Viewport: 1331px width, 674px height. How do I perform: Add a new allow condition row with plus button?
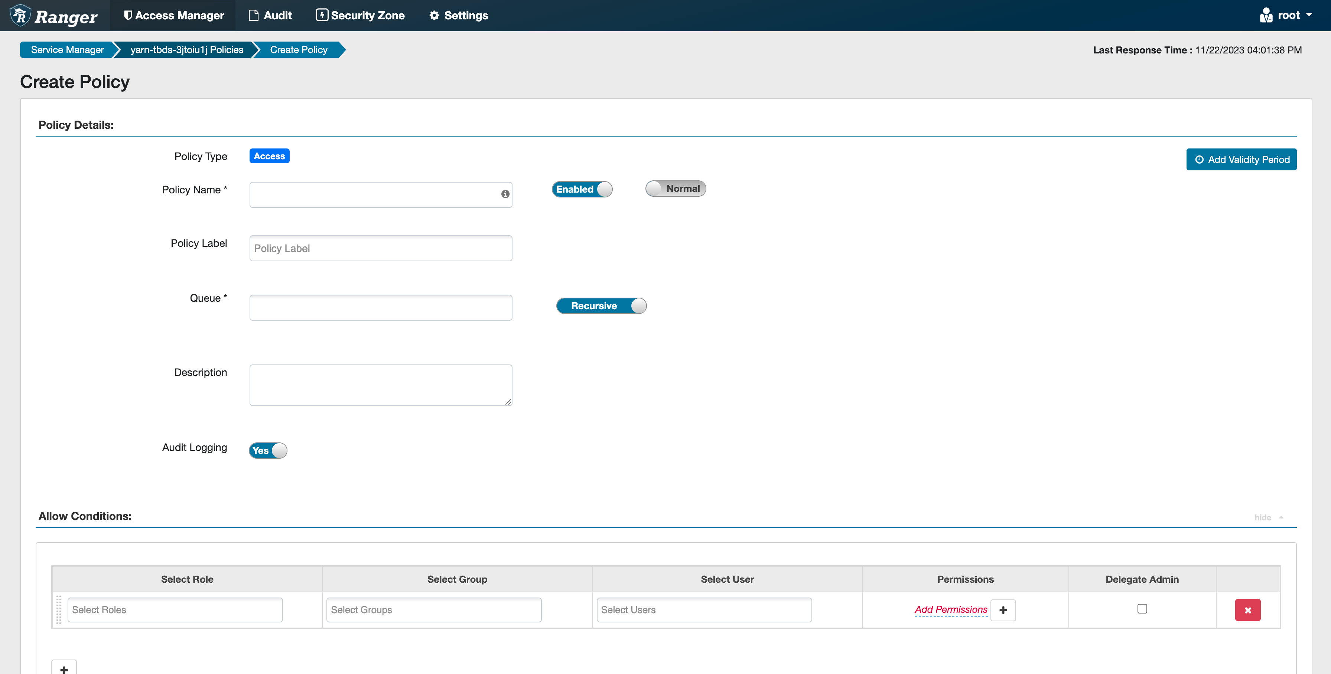64,668
